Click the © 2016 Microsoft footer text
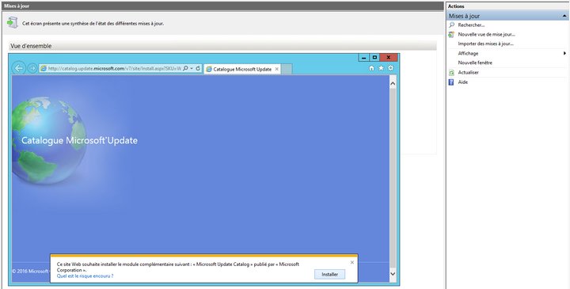The image size is (570, 289). click(31, 272)
